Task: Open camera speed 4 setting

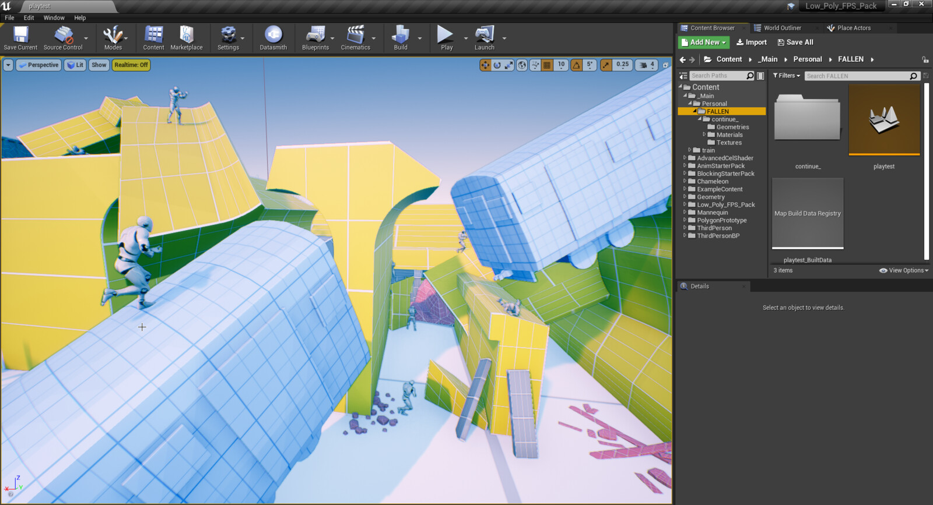Action: pos(647,65)
